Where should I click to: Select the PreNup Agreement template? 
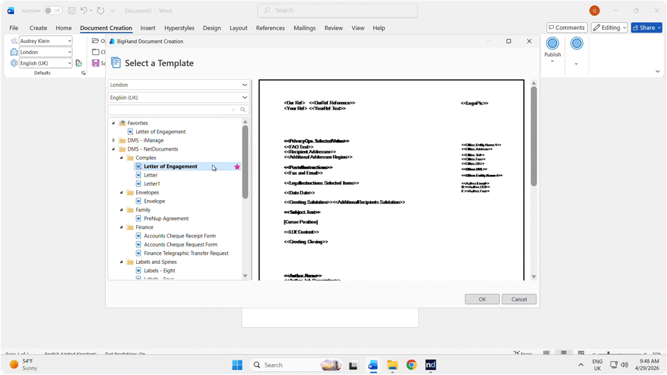(166, 219)
